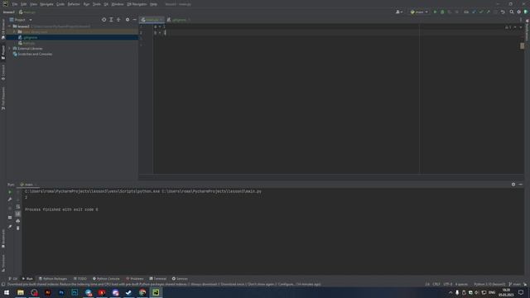
Task: Click the Git Update Project arrow icon
Action: tap(474, 12)
